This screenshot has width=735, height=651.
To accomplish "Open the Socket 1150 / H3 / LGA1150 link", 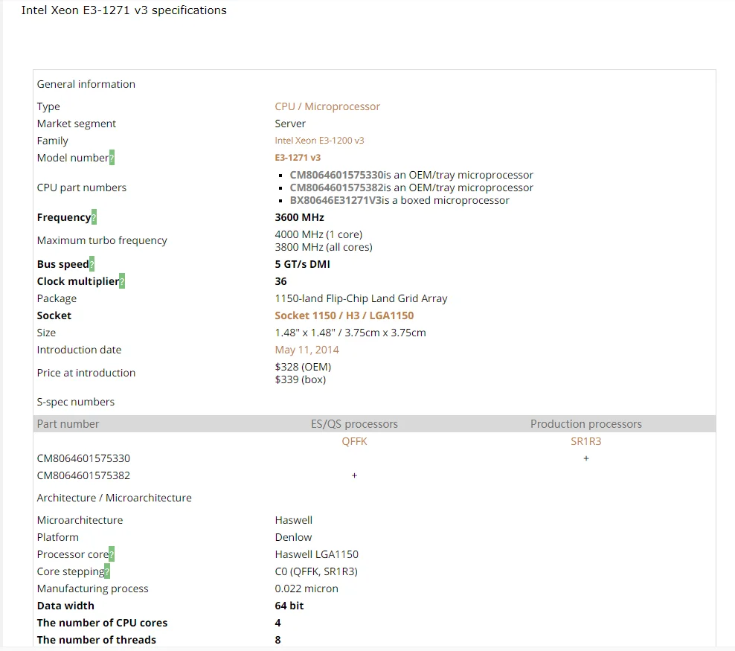I will (344, 315).
